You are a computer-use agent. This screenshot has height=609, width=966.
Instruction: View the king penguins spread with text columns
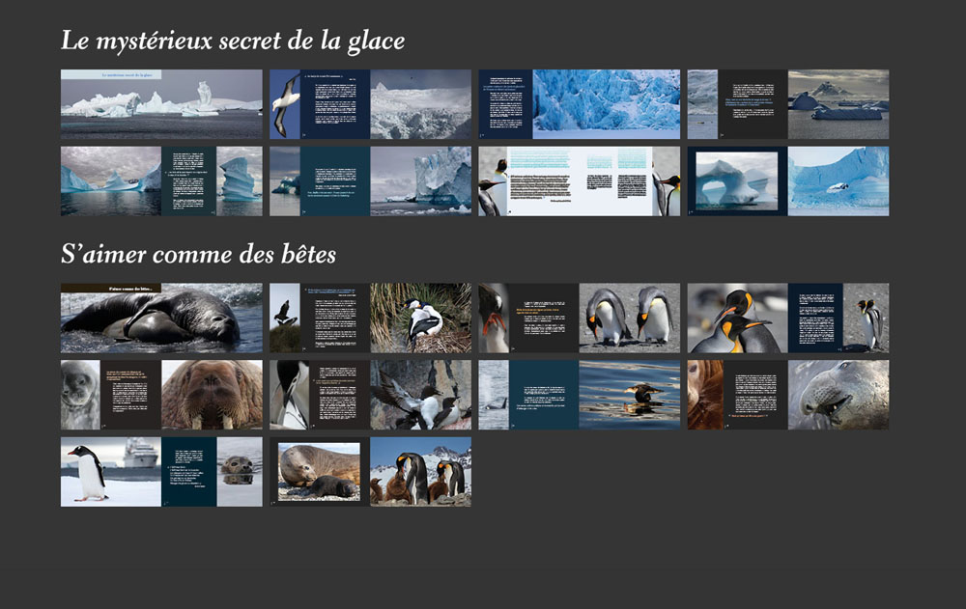pos(578,181)
